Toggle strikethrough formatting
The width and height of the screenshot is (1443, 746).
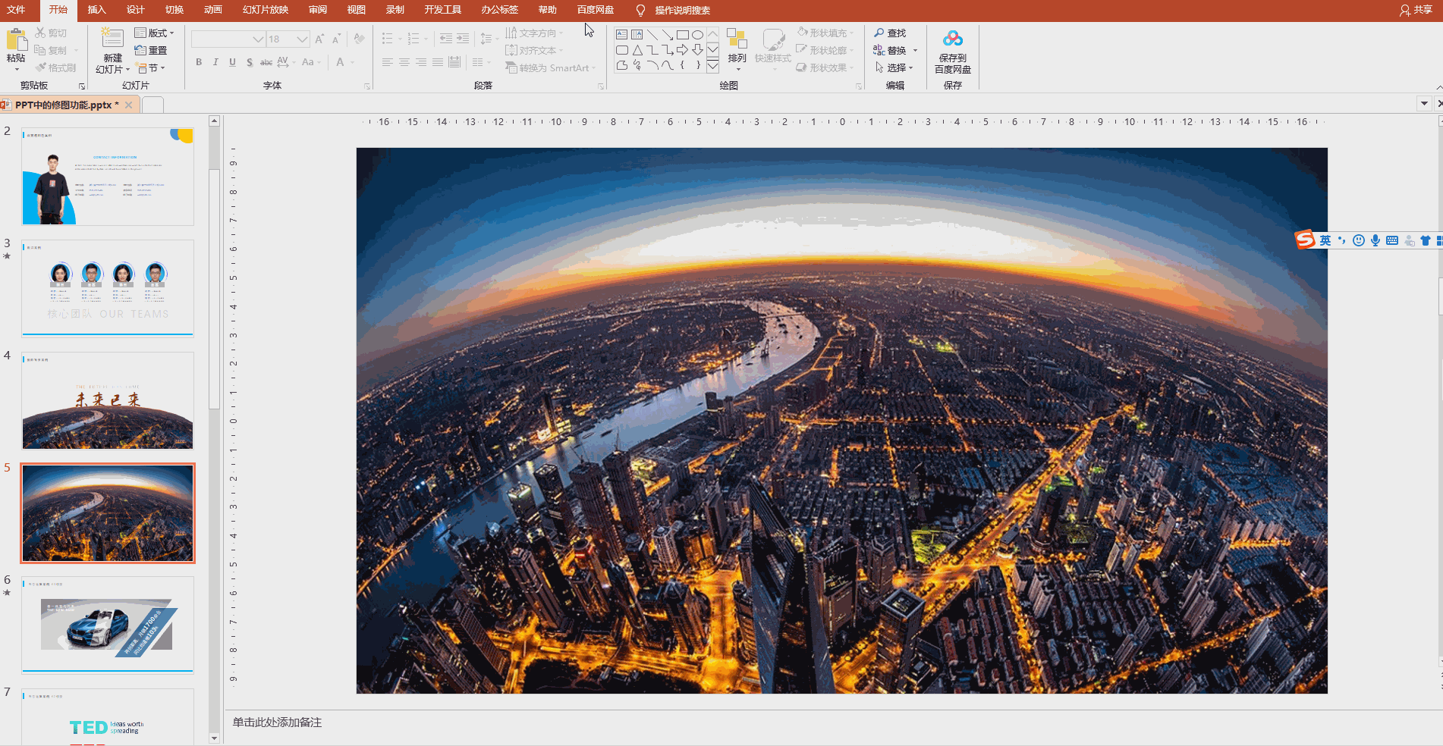coord(266,62)
